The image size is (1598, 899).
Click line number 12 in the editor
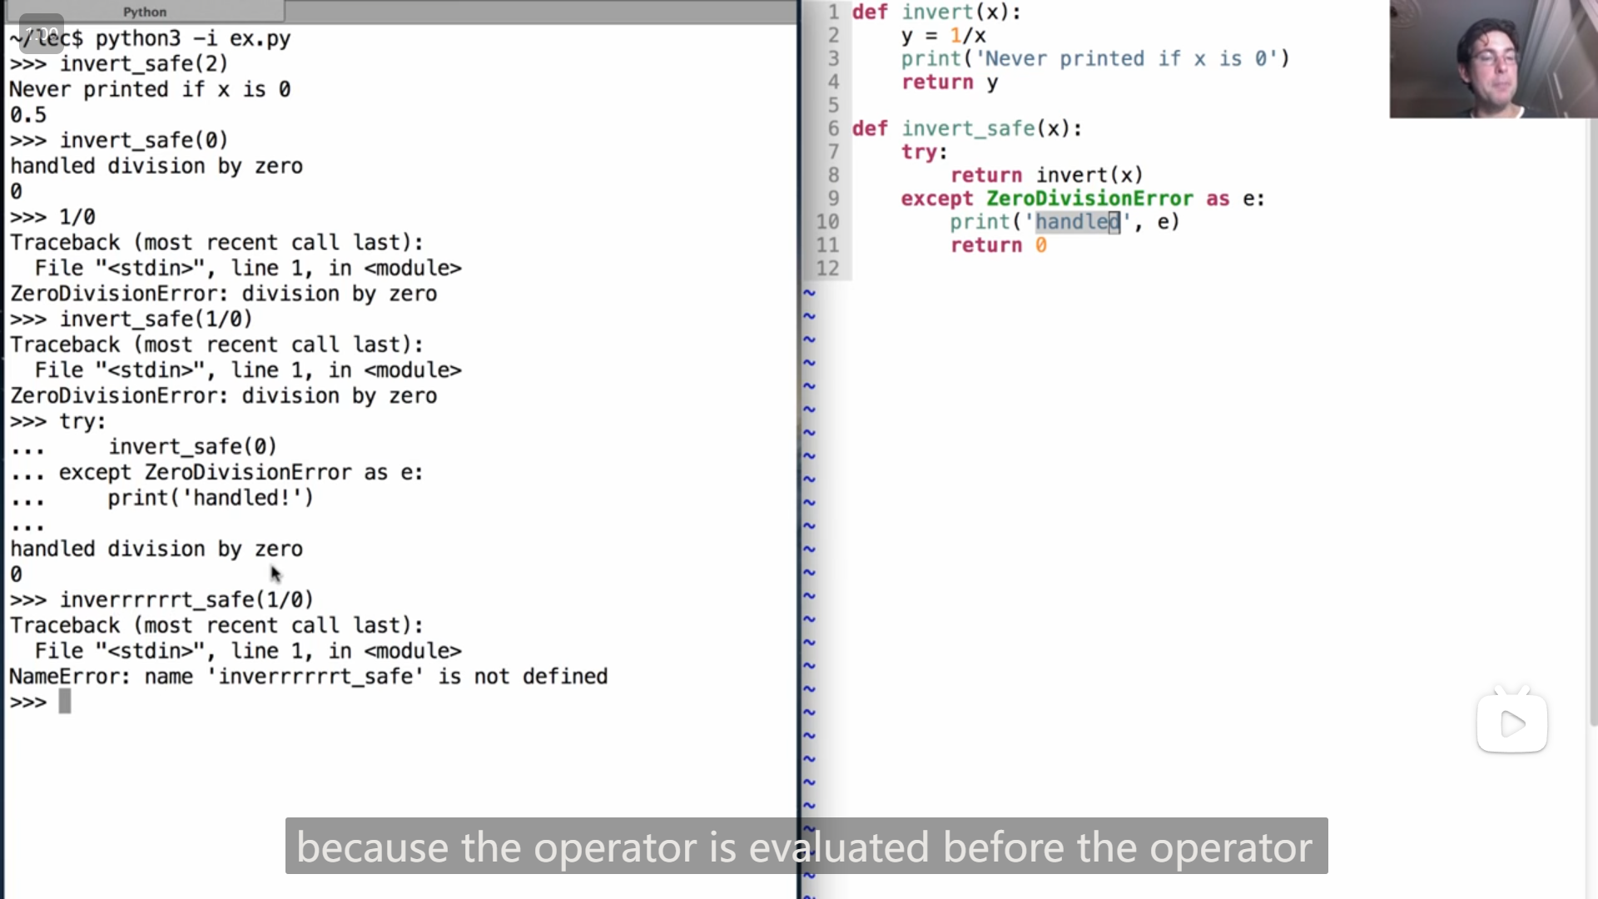pyautogui.click(x=827, y=268)
